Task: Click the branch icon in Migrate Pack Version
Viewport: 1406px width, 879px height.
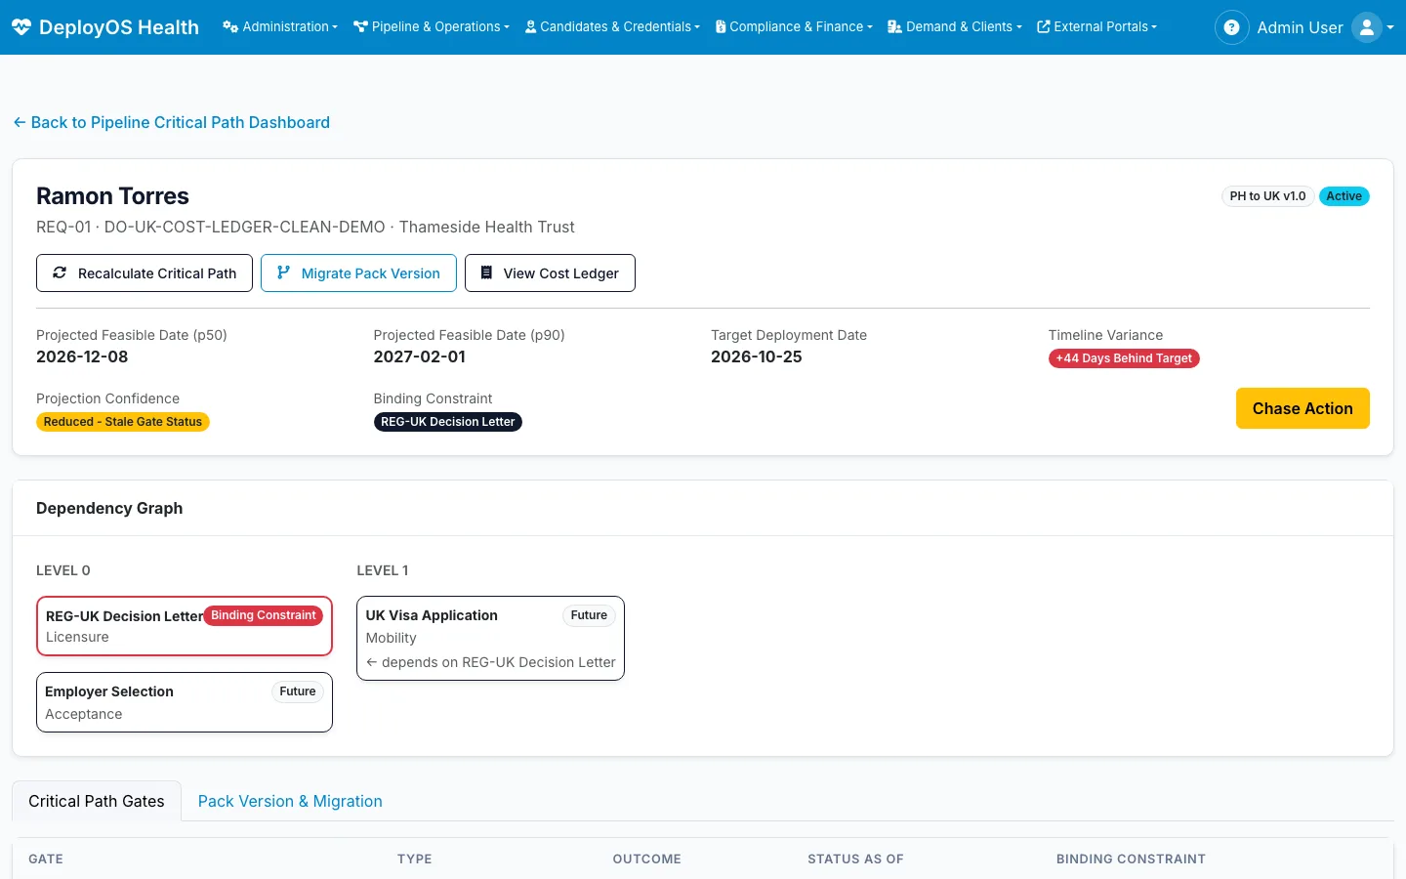Action: pyautogui.click(x=283, y=272)
